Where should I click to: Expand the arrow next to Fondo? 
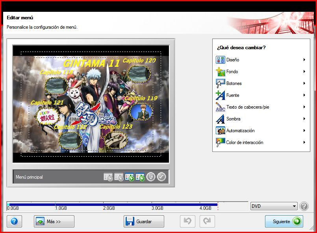304,71
